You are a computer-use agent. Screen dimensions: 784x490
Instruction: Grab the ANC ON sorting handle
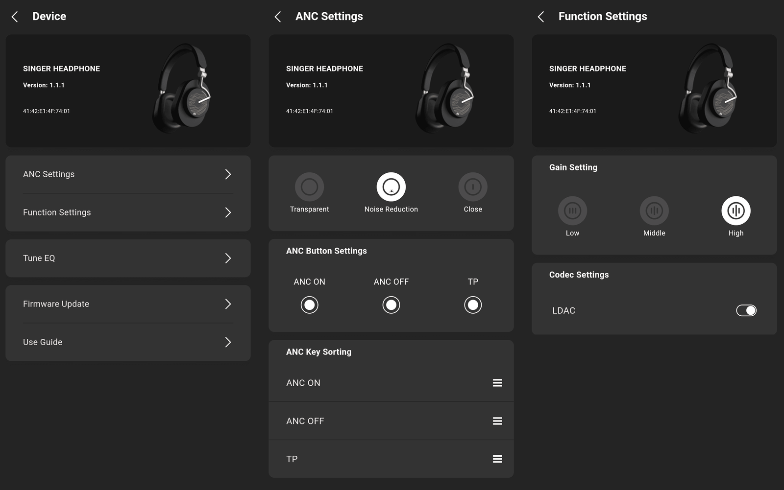497,383
